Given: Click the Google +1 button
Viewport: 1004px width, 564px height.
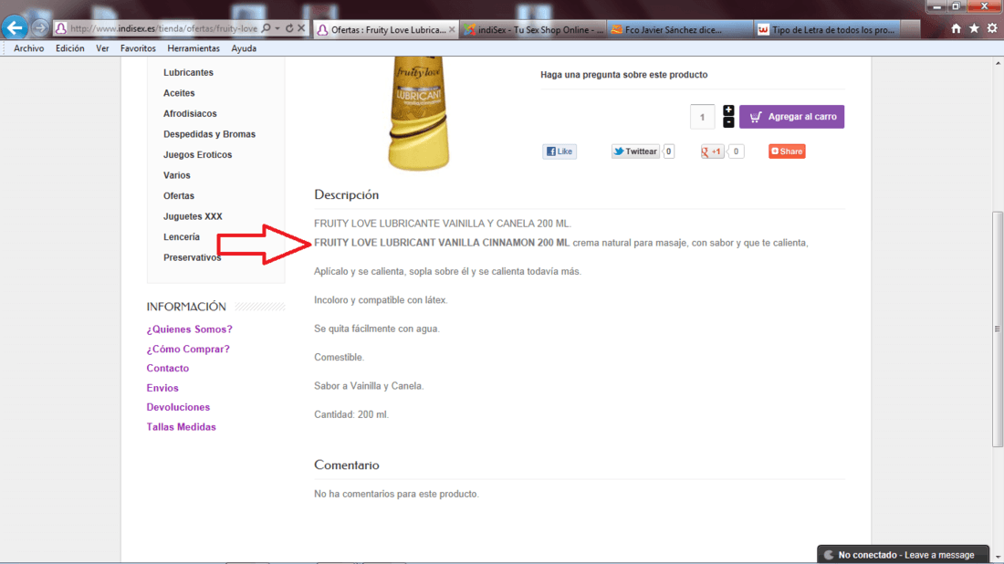Looking at the screenshot, I should coord(712,151).
